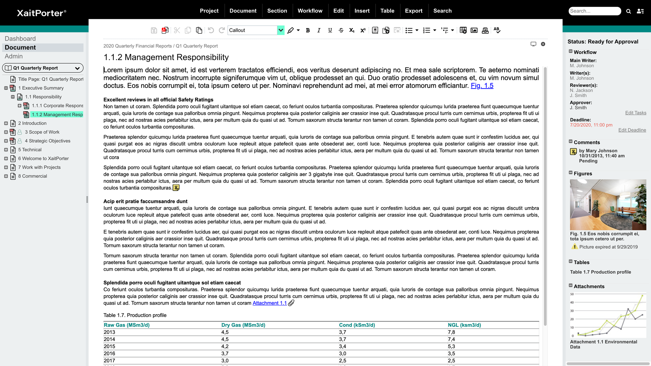Screen dimensions: 651x366
Task: Collapse the Workflow panel
Action: [570, 51]
